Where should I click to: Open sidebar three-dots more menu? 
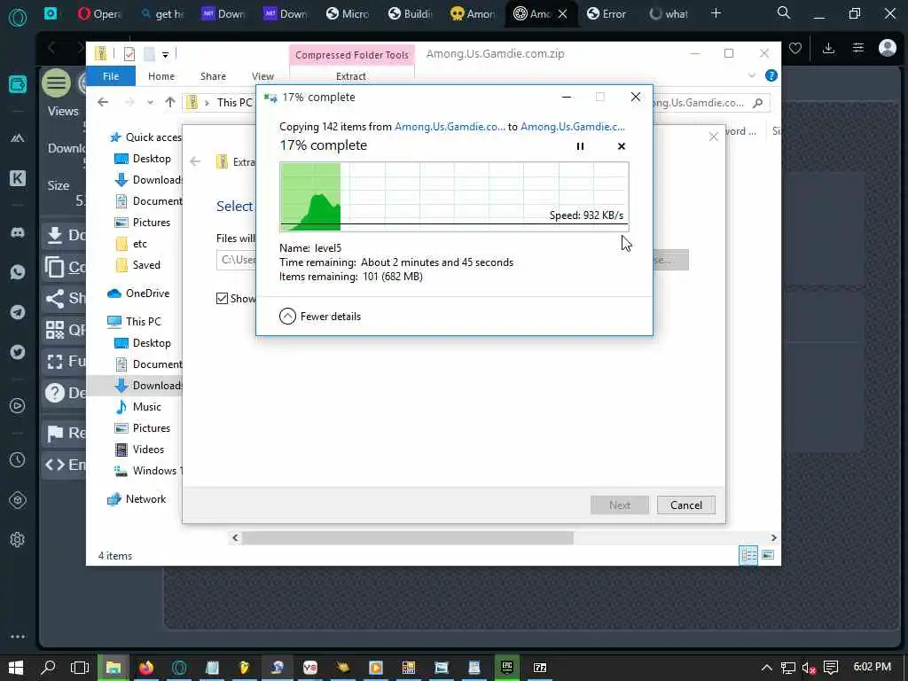pyautogui.click(x=18, y=637)
